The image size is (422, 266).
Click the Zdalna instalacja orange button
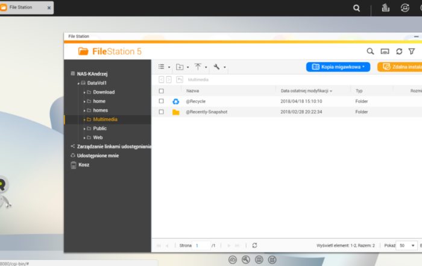point(400,67)
